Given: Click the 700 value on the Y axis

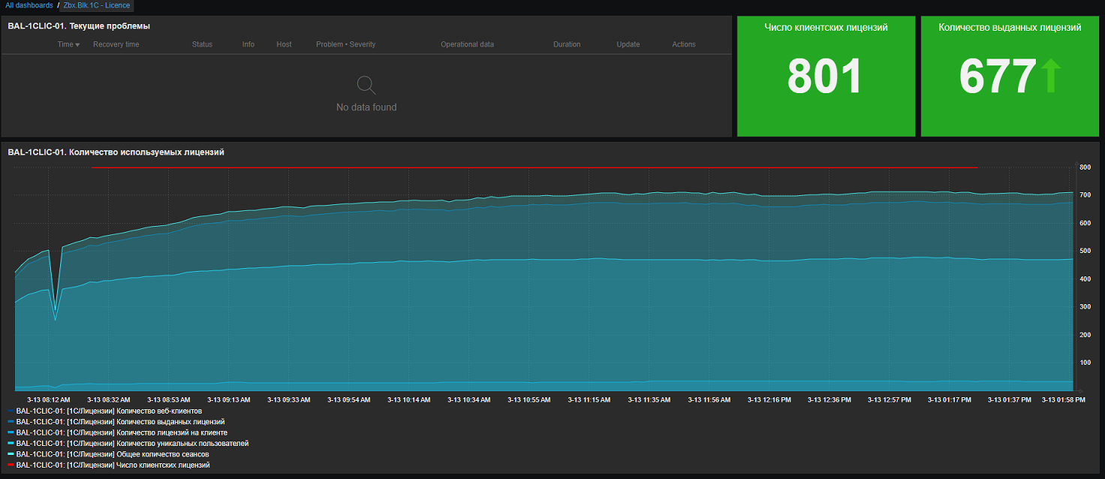Looking at the screenshot, I should (x=1085, y=195).
